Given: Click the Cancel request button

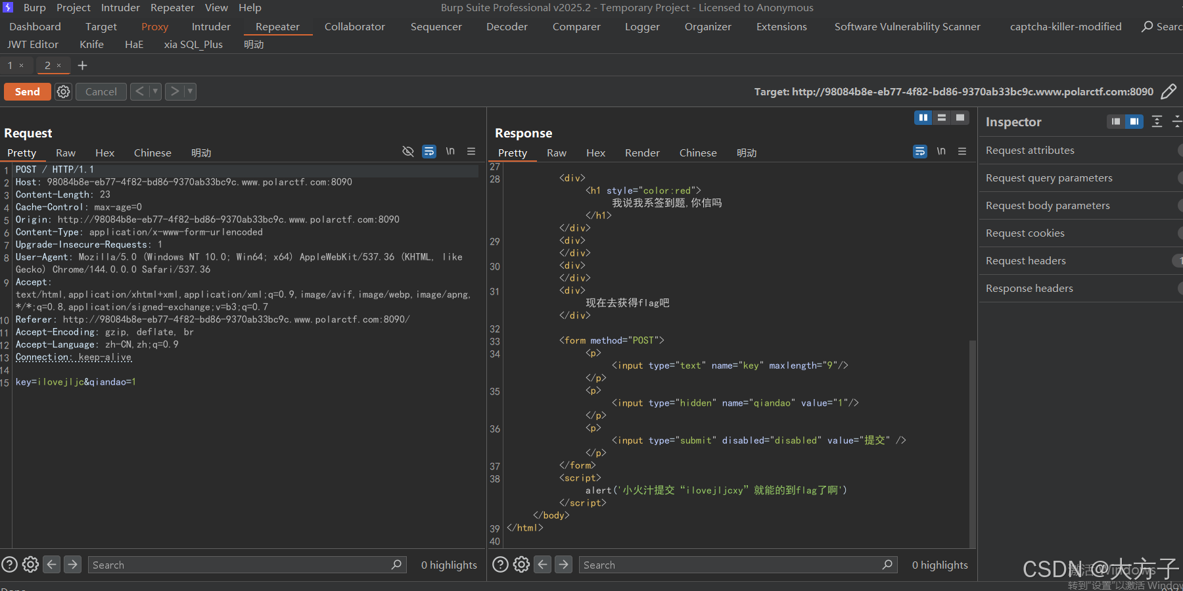Looking at the screenshot, I should [101, 92].
